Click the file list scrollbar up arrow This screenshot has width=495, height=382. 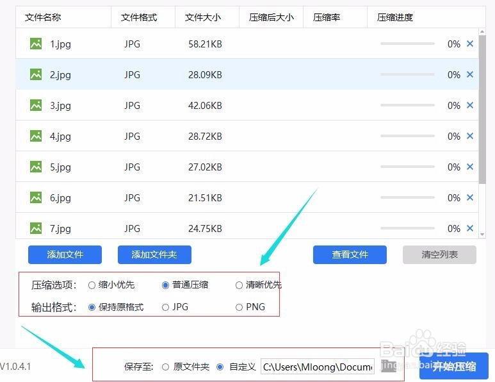(x=482, y=31)
